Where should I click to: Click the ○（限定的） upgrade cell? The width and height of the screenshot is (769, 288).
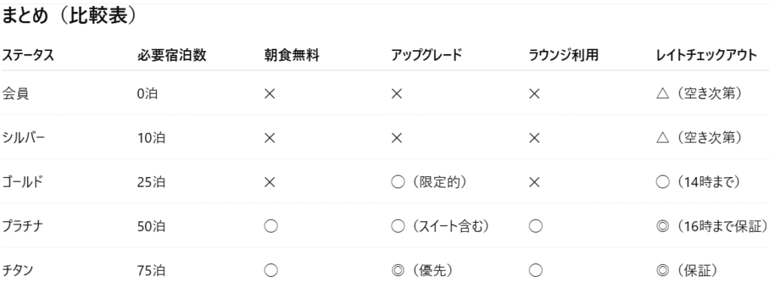[429, 182]
